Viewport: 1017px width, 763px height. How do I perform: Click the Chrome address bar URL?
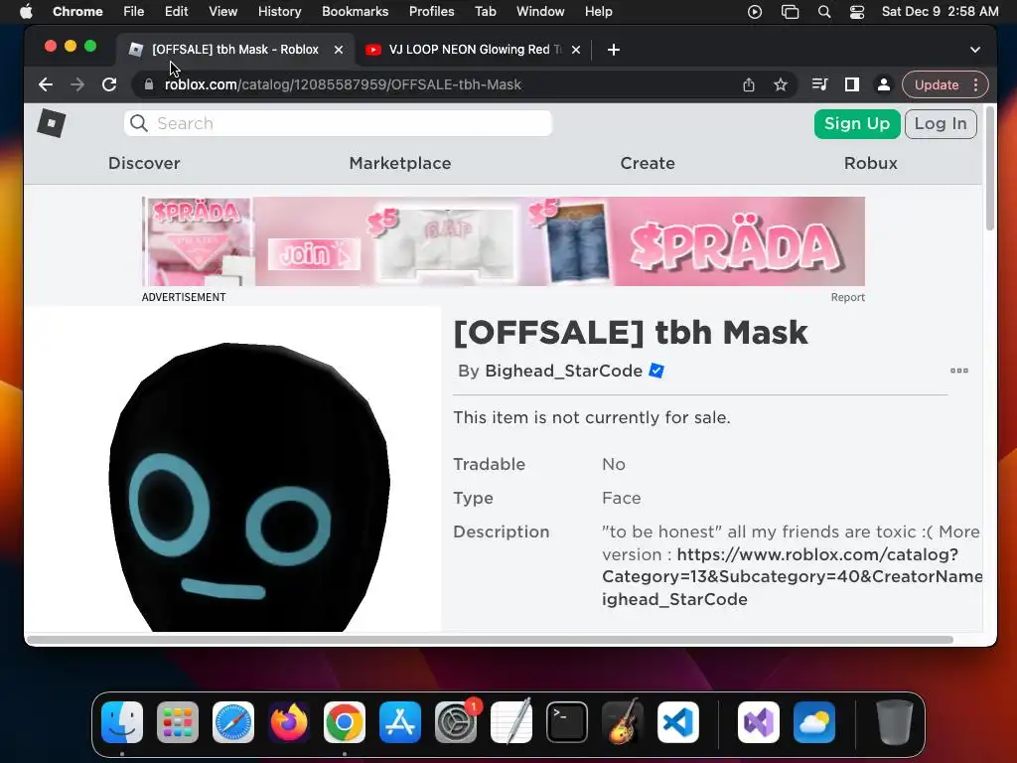(x=343, y=84)
